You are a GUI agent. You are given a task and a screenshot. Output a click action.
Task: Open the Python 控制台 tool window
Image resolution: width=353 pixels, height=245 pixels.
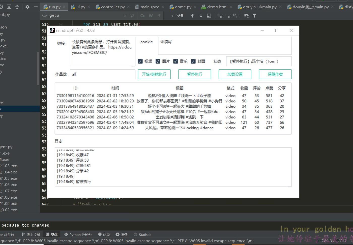coord(78,235)
